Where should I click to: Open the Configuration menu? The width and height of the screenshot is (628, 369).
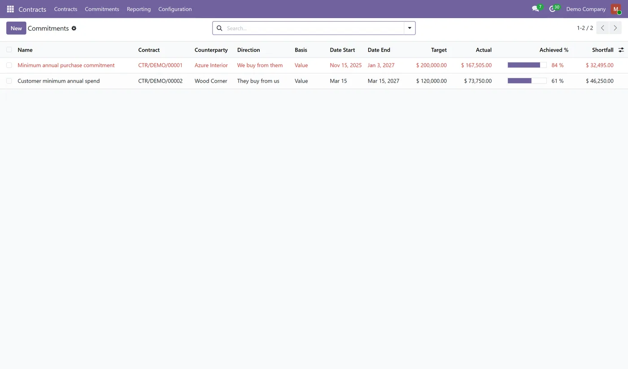point(175,9)
